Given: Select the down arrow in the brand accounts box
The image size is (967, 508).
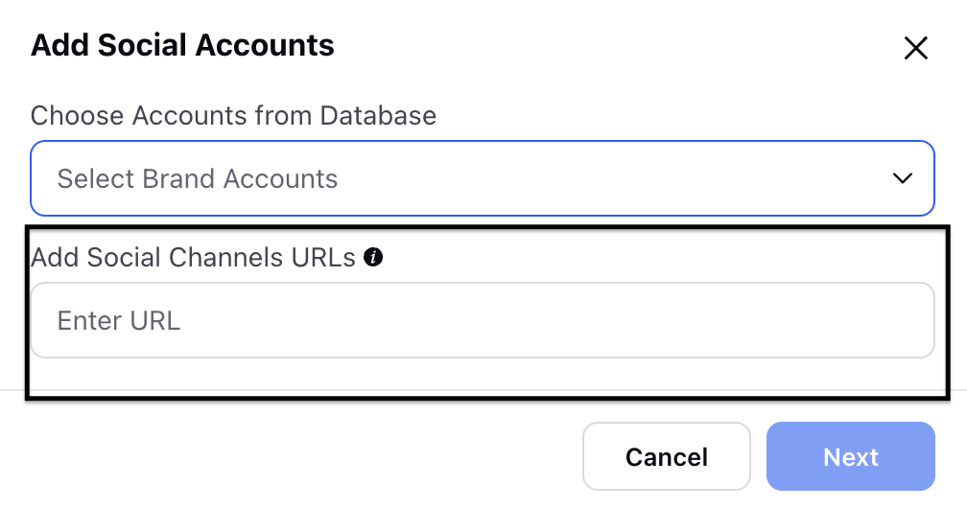Looking at the screenshot, I should tap(902, 178).
